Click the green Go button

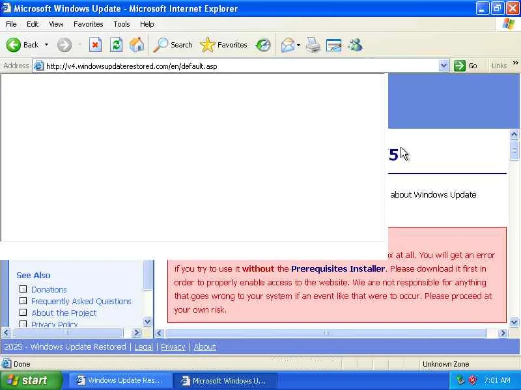[x=466, y=66]
